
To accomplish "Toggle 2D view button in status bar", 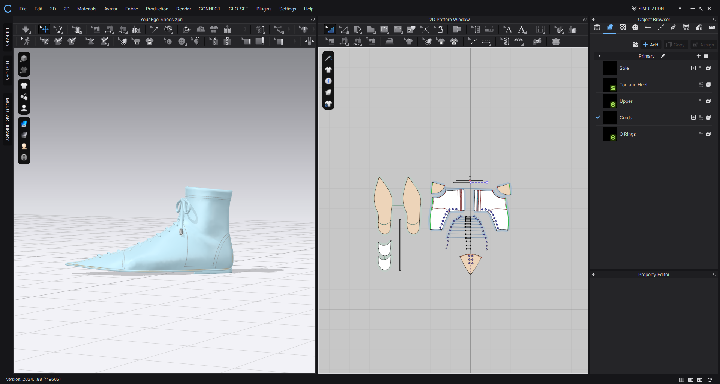I will click(x=700, y=380).
